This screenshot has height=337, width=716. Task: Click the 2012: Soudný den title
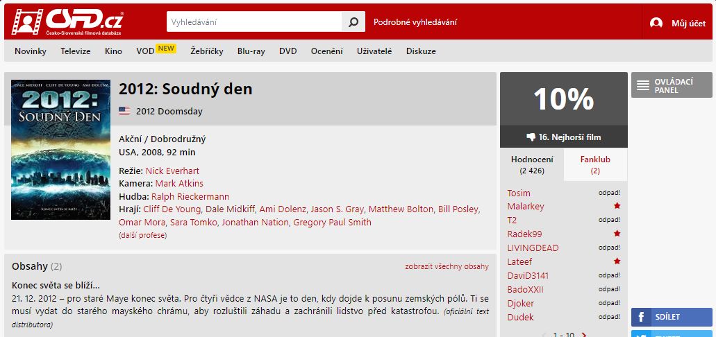tap(185, 89)
